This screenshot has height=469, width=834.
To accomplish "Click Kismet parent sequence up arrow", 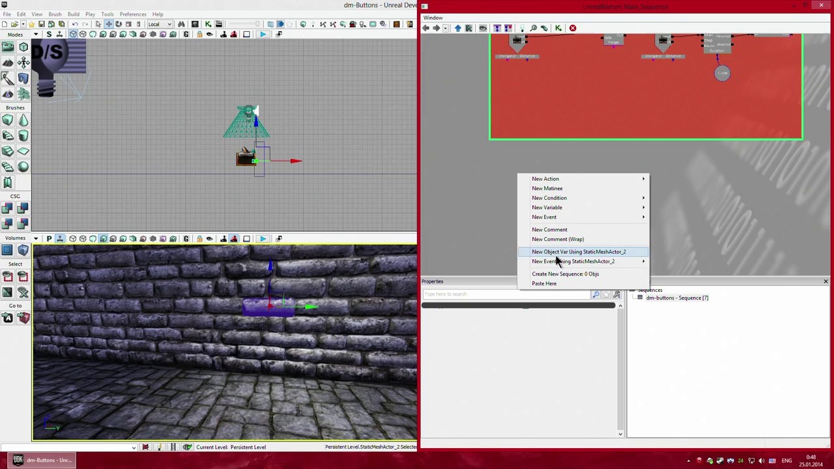I will 457,28.
